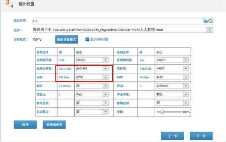
Task: Click the source bitrate 499 Kbps value
Action: tap(64, 77)
